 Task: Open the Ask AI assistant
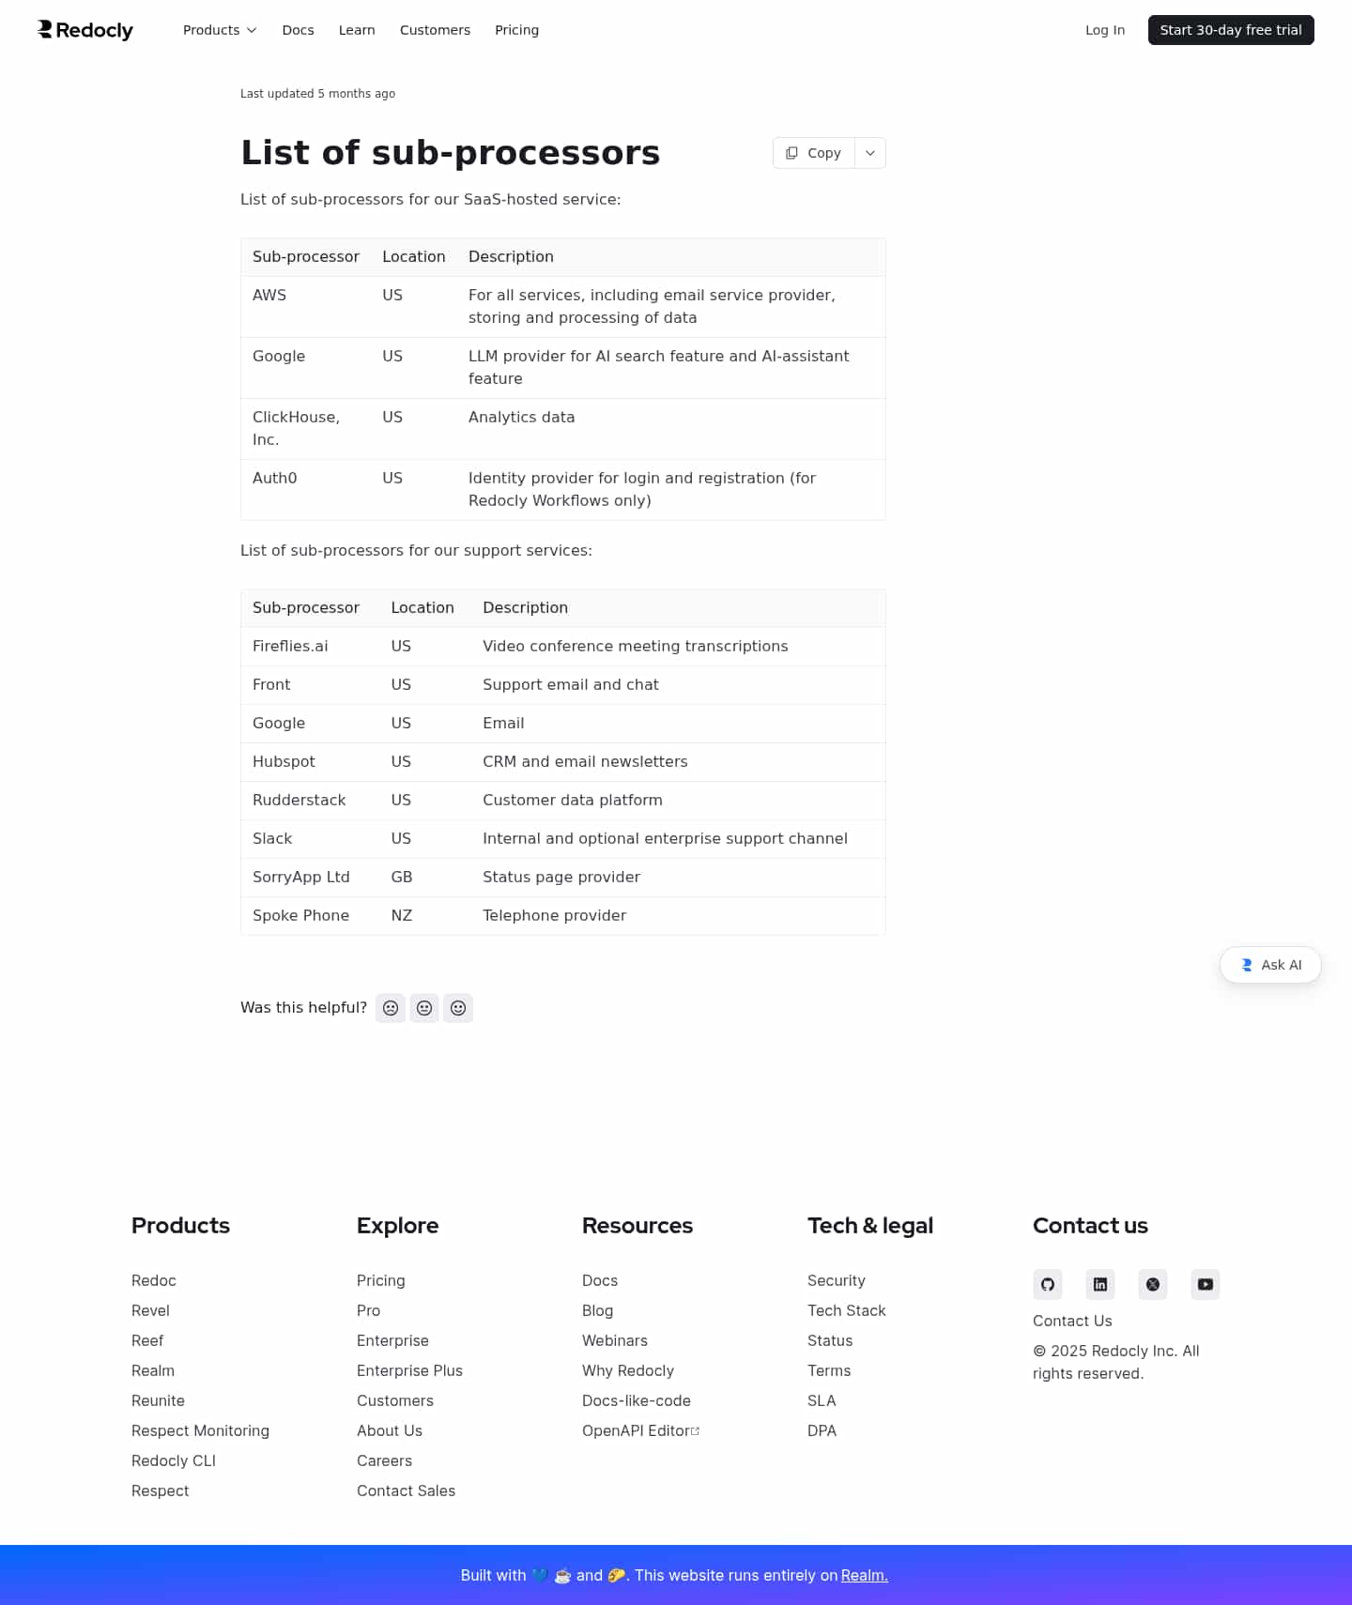[1270, 965]
